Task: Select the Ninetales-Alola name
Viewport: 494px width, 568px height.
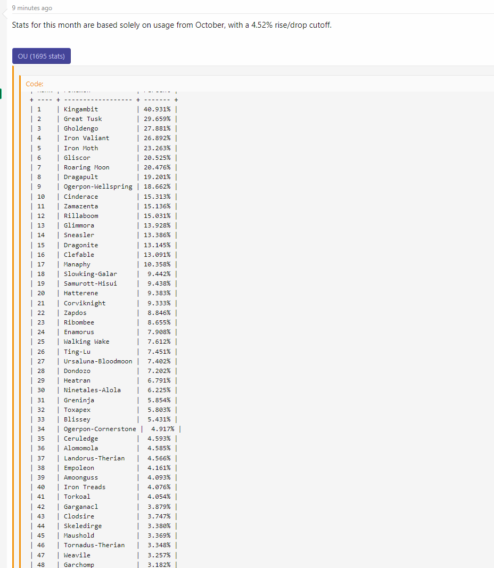Action: coord(92,390)
